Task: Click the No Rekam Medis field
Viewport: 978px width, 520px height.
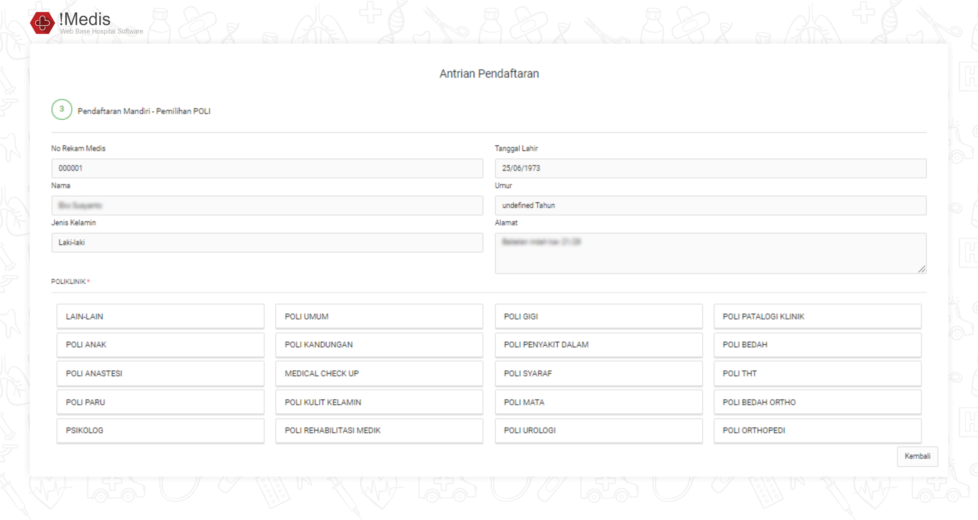Action: click(267, 168)
